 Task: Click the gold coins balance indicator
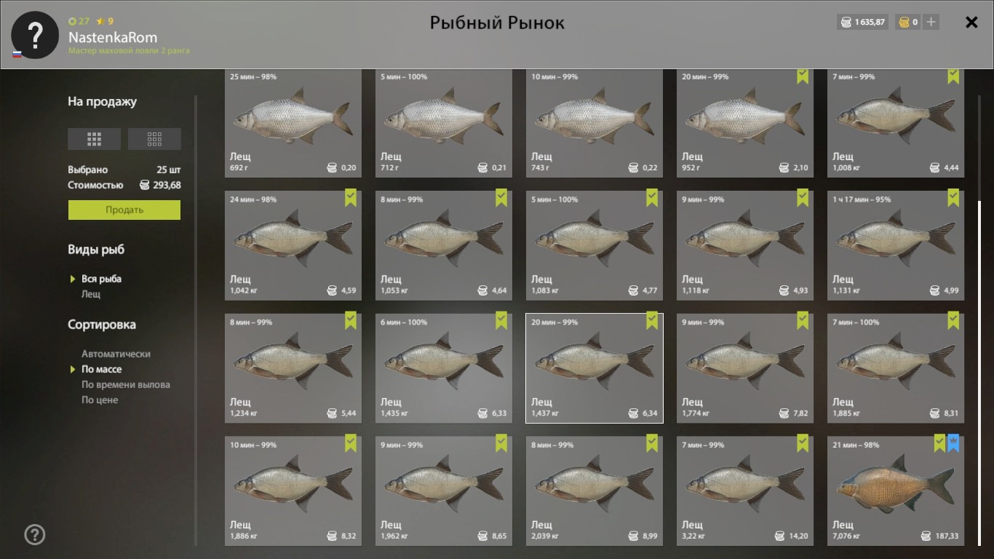coord(907,23)
